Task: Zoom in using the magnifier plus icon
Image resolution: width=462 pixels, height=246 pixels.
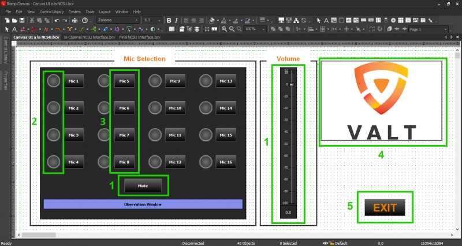Action: 224,29
